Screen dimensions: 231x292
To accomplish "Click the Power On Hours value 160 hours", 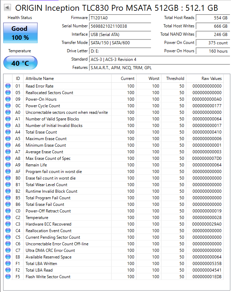I will (213, 51).
